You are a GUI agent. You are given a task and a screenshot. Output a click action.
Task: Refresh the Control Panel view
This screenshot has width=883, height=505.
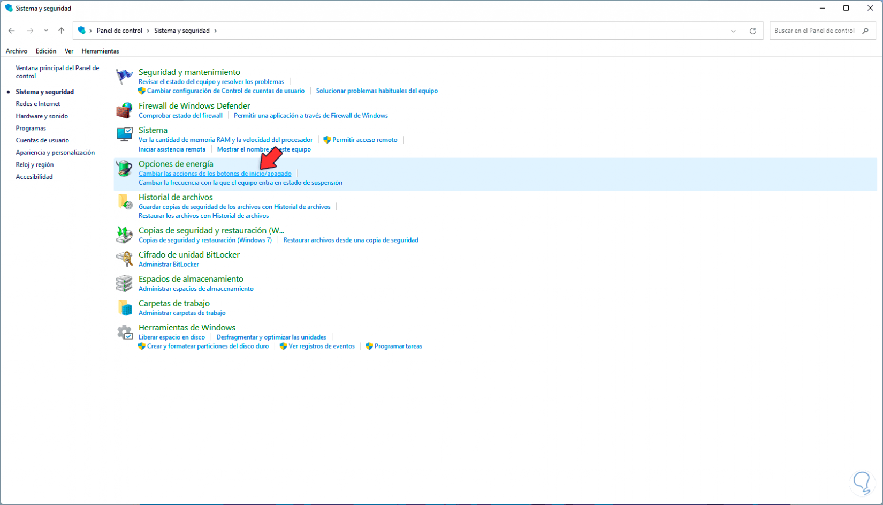pyautogui.click(x=752, y=31)
